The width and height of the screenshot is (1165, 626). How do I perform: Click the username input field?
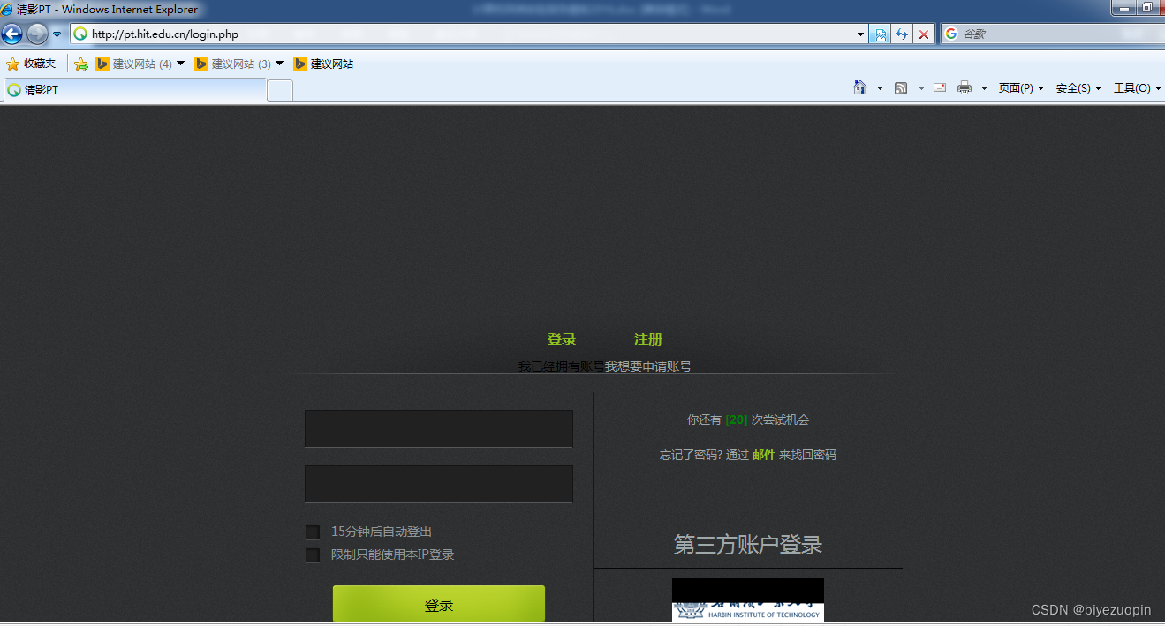439,427
